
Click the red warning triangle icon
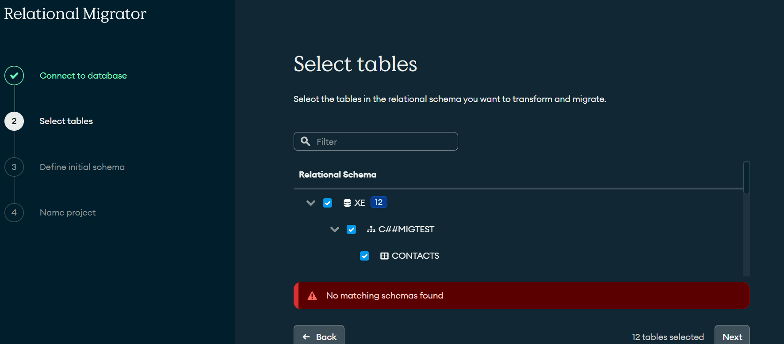[x=312, y=296]
